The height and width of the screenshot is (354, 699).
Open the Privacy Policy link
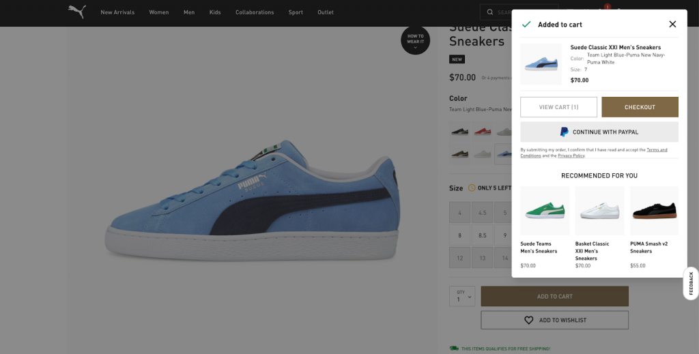(x=571, y=156)
